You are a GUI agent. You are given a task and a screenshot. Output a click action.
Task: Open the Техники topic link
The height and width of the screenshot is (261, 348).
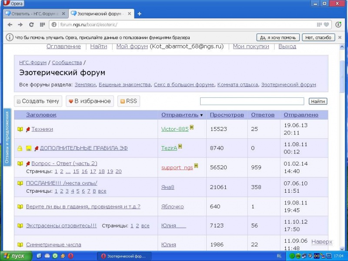pyautogui.click(x=42, y=129)
